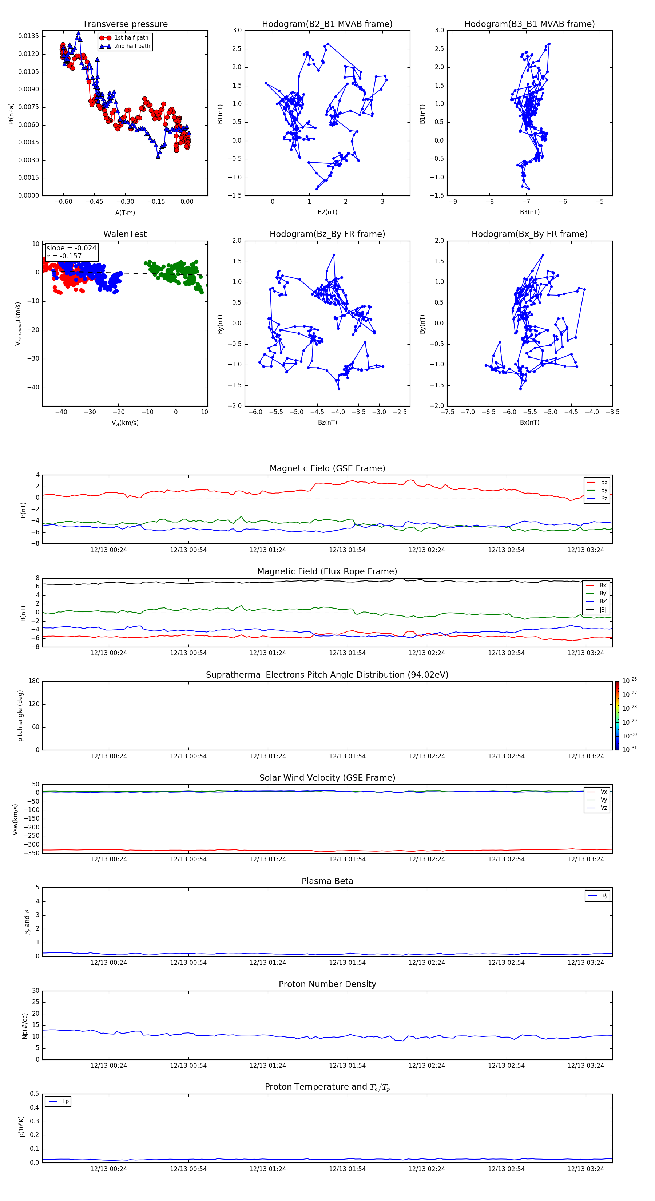The width and height of the screenshot is (655, 1201).
Task: Select the "2nd half path" legend entry
Action: [125, 46]
